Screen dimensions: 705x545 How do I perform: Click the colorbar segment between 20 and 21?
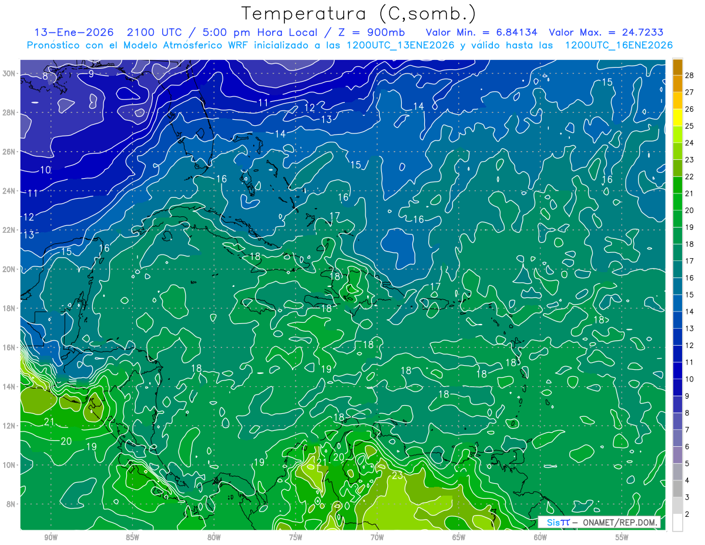pyautogui.click(x=677, y=202)
